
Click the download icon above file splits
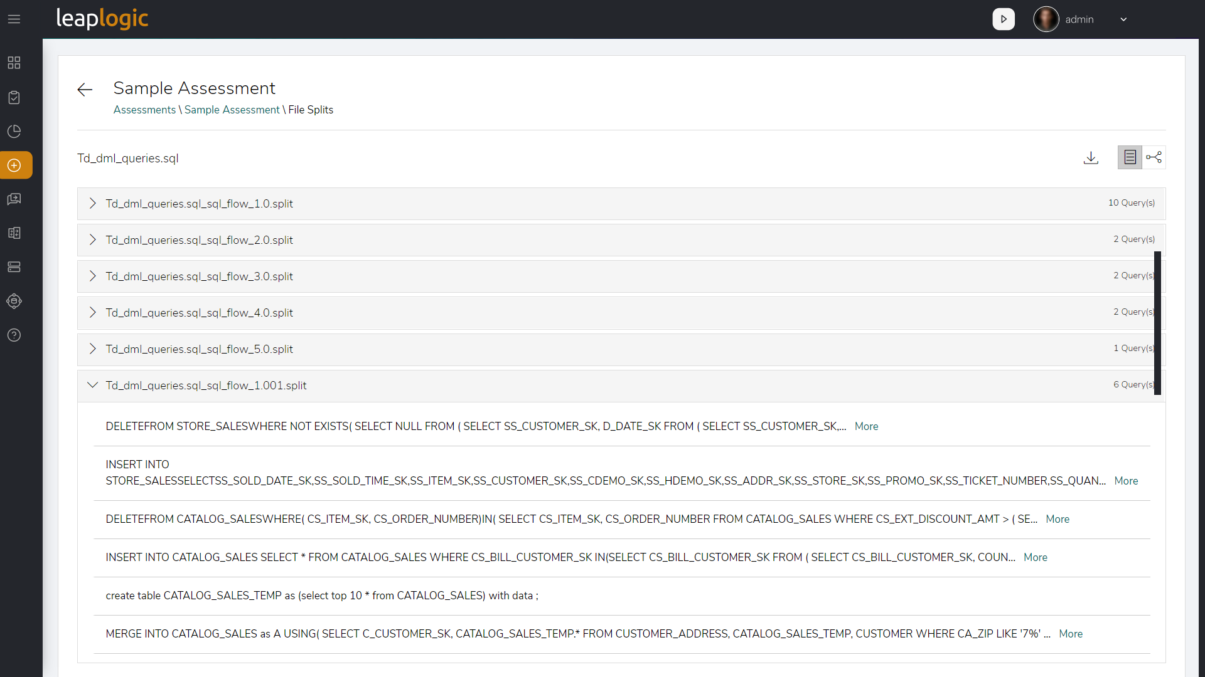click(x=1091, y=157)
